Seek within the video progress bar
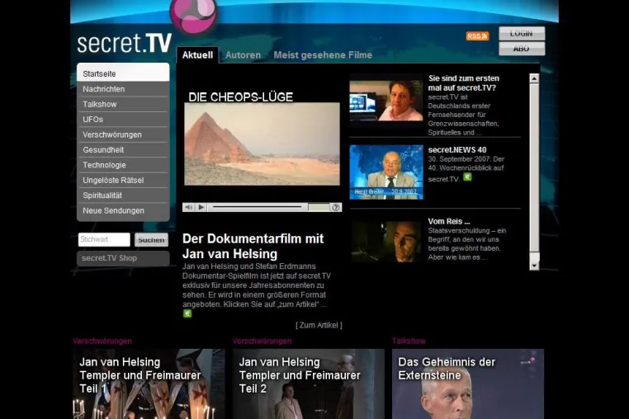The image size is (629, 419). coord(258,207)
